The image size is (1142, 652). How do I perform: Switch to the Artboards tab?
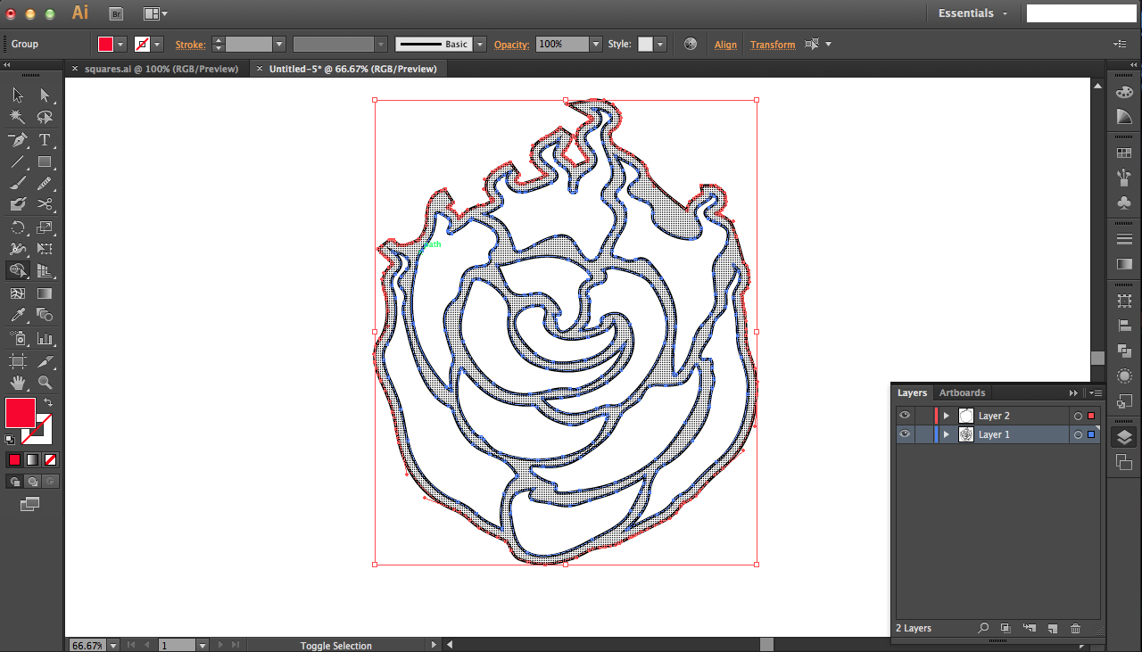tap(962, 392)
